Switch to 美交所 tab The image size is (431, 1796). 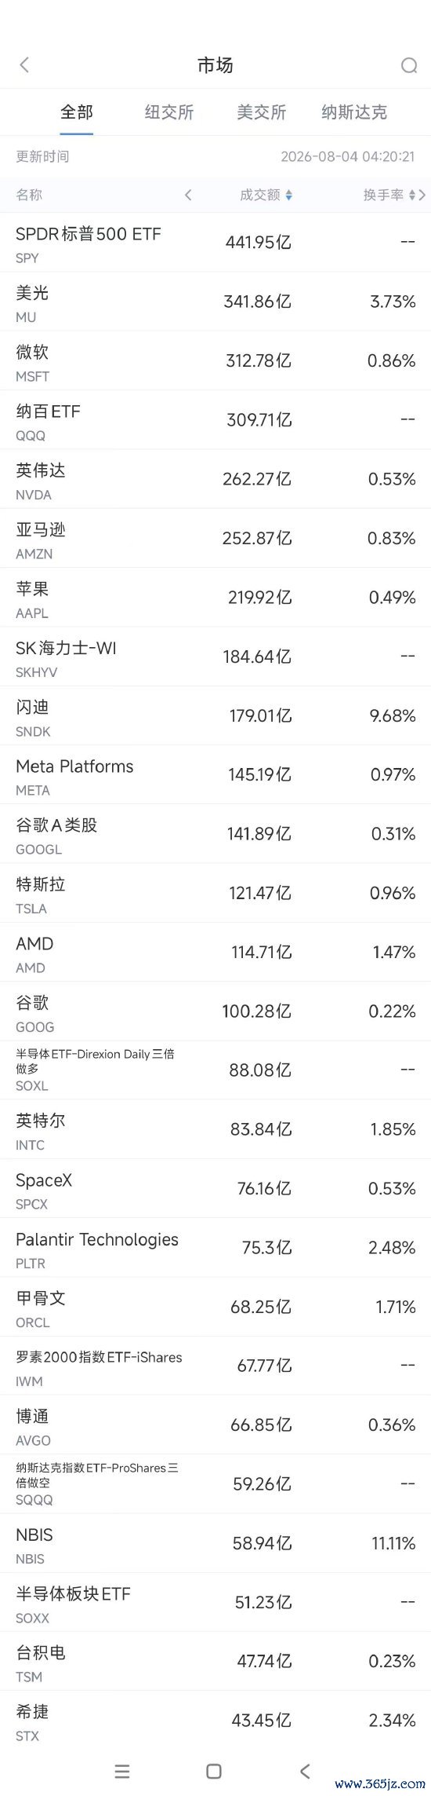[262, 112]
